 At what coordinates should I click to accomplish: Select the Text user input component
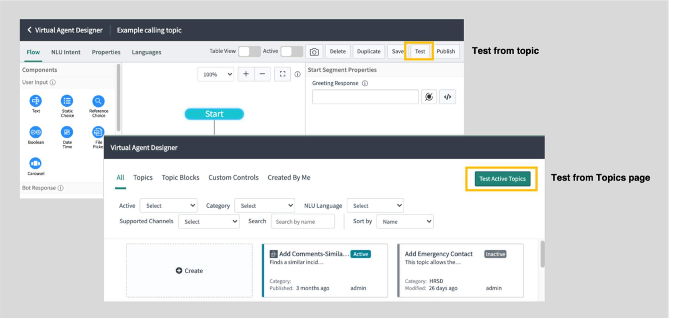[x=36, y=101]
